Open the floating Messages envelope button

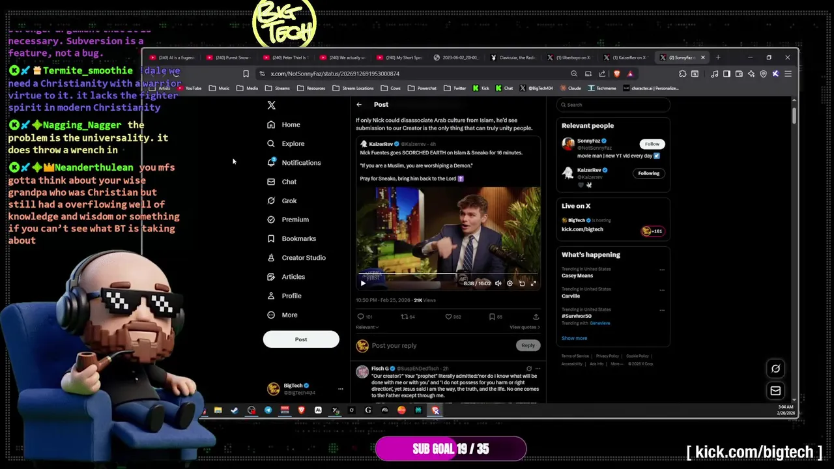pyautogui.click(x=775, y=391)
